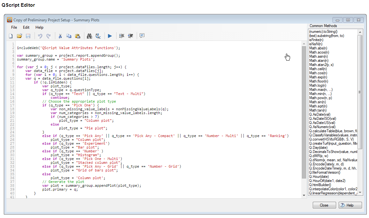Click the Save disk icon
This screenshot has height=218, width=369.
coord(28,36)
